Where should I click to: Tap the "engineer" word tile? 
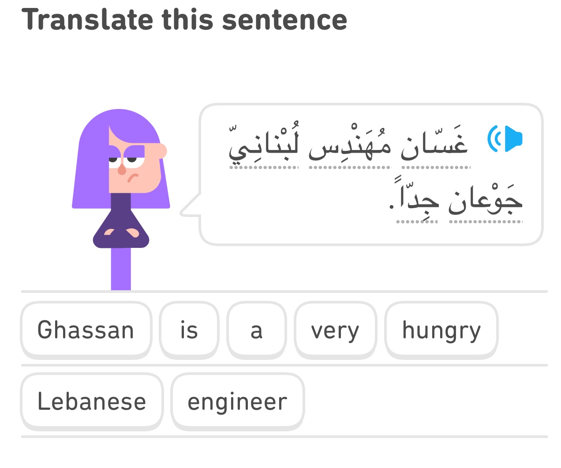pos(237,401)
